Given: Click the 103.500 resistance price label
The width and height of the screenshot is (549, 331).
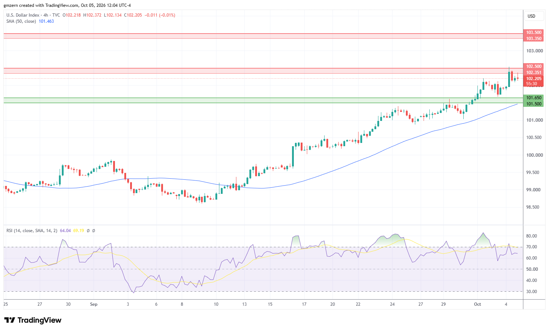Looking at the screenshot, I should 534,32.
